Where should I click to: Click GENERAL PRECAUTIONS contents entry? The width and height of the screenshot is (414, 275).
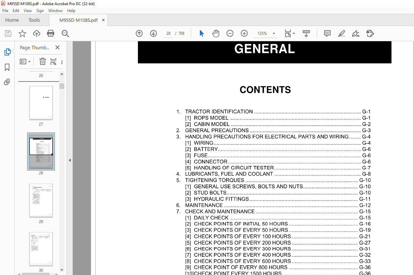[274, 131]
